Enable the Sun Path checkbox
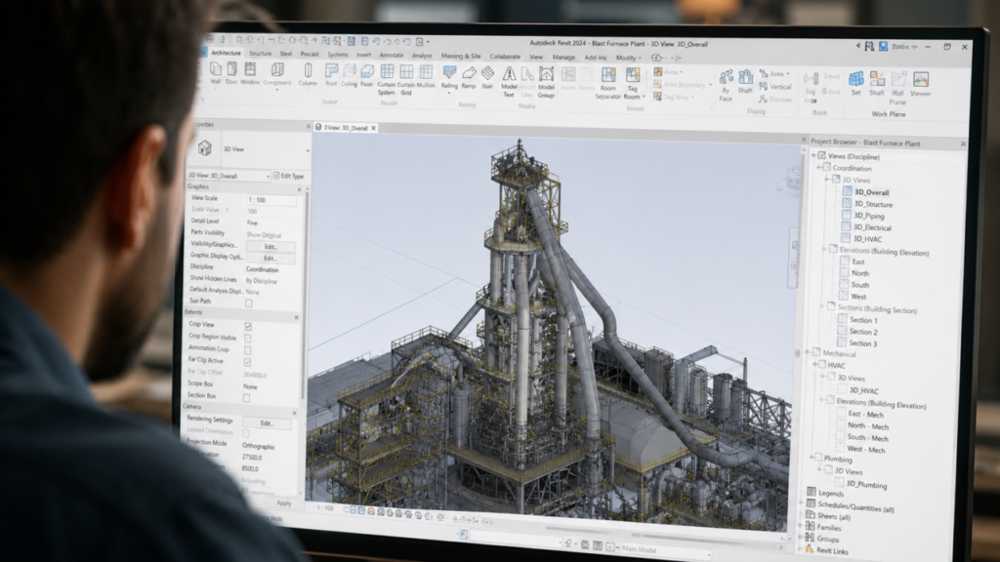 point(249,303)
